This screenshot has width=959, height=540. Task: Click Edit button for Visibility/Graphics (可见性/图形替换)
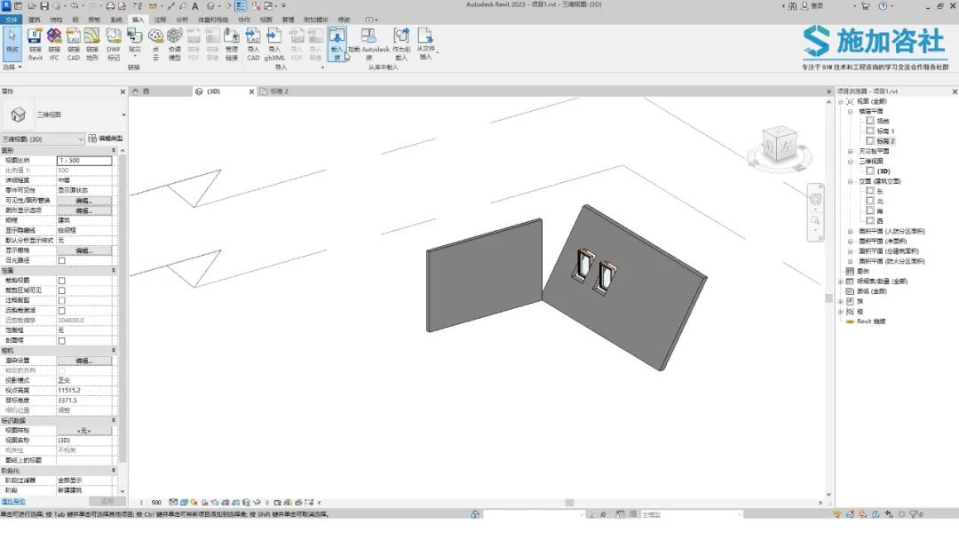click(84, 201)
